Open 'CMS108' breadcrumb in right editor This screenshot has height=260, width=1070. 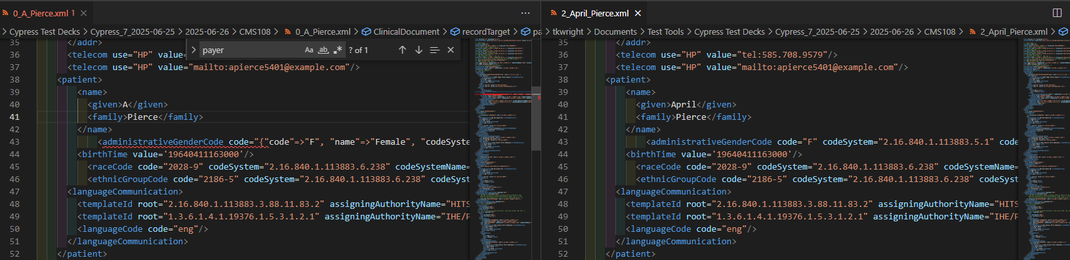click(x=939, y=31)
